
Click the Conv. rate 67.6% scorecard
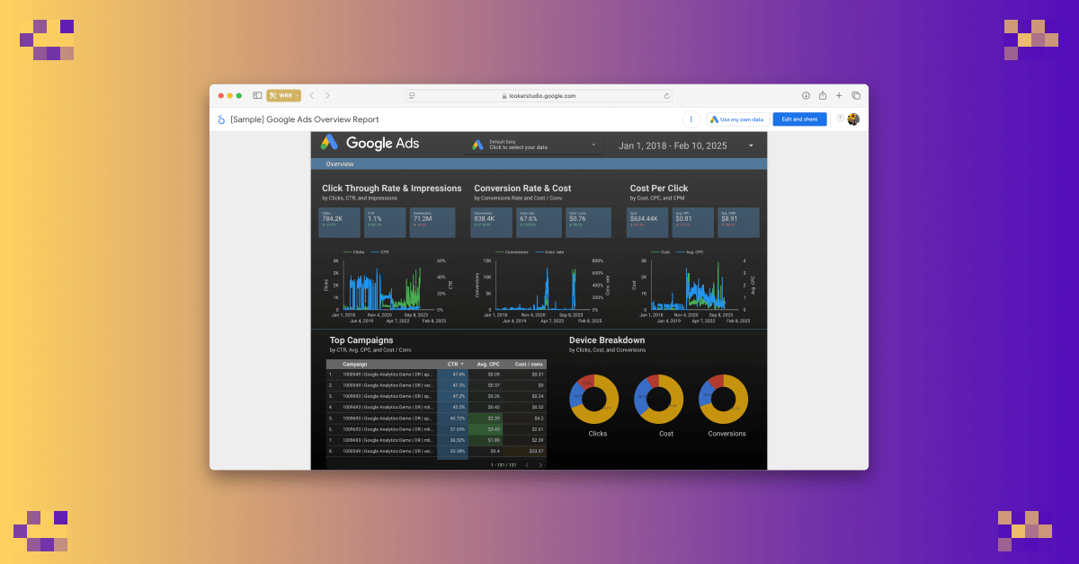coord(539,223)
